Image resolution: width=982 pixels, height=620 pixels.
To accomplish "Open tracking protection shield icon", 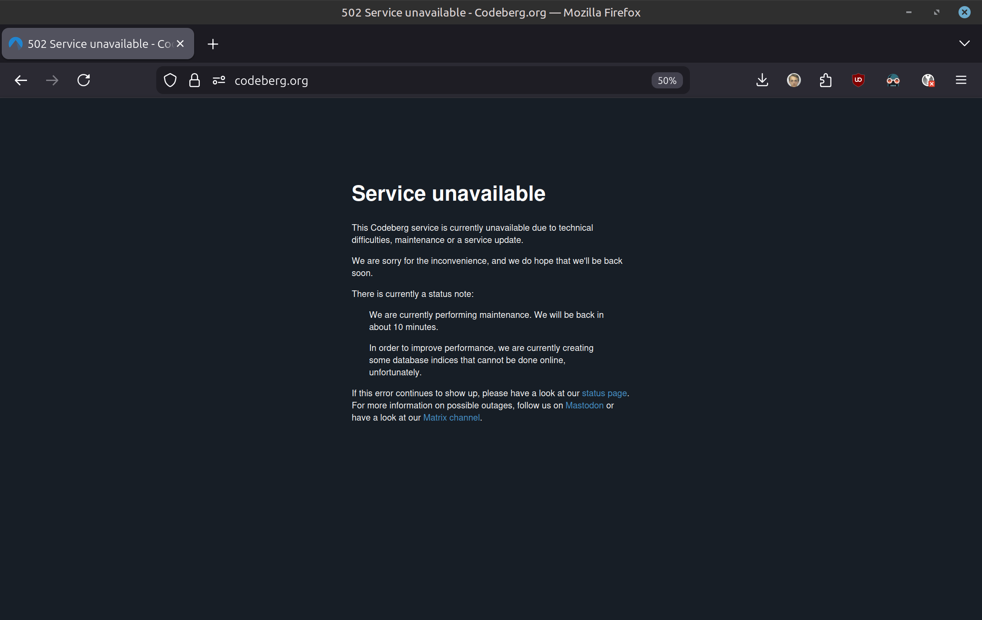I will point(170,80).
